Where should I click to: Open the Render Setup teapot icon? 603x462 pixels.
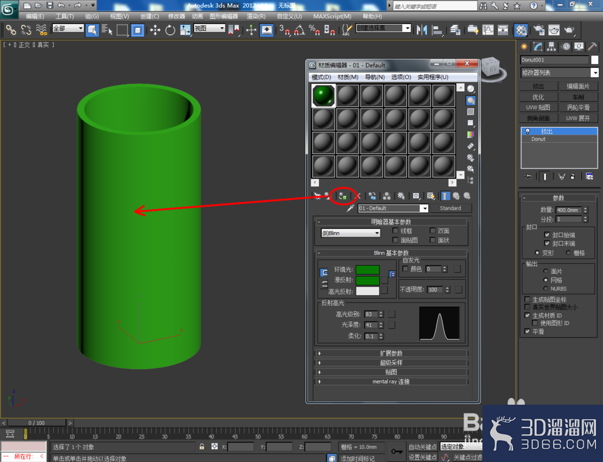(x=539, y=30)
